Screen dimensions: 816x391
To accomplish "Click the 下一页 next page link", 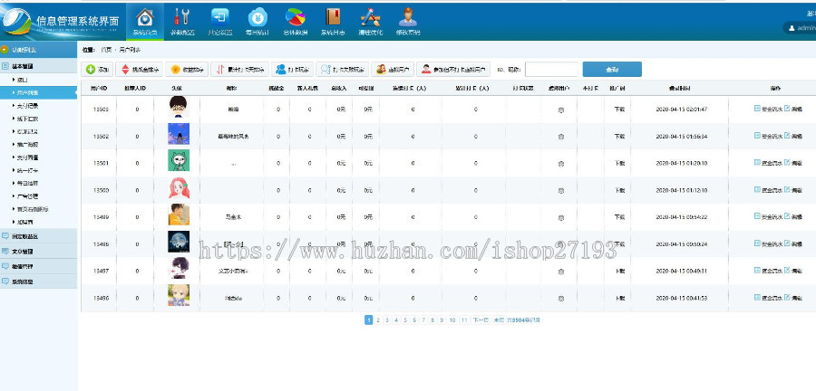I will 481,320.
